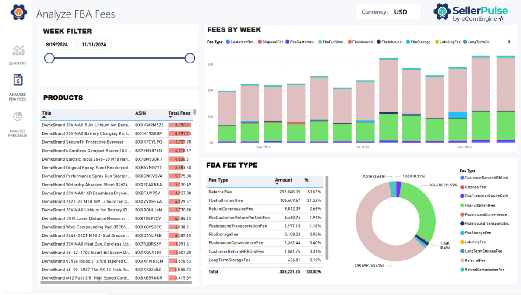The width and height of the screenshot is (521, 295).
Task: Click the left week slider handle
Action: (49, 58)
